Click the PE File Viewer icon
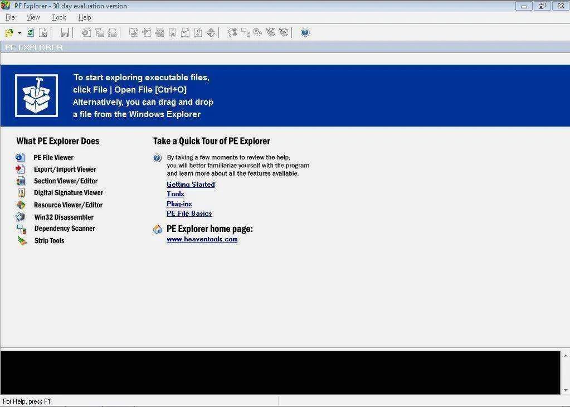570x407 pixels. tap(21, 157)
